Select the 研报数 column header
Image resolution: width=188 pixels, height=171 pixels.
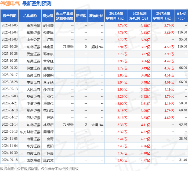81,16
